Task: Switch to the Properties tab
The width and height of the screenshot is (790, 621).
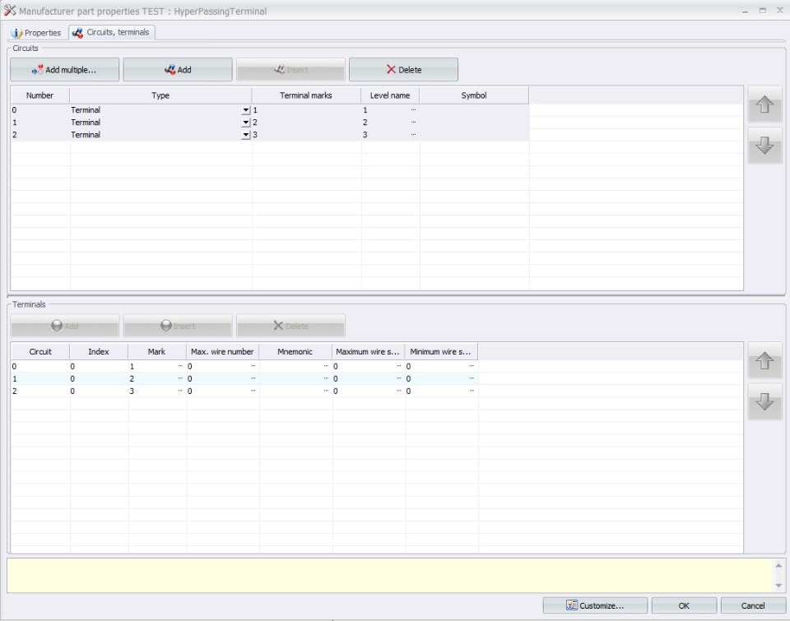Action: tap(35, 33)
